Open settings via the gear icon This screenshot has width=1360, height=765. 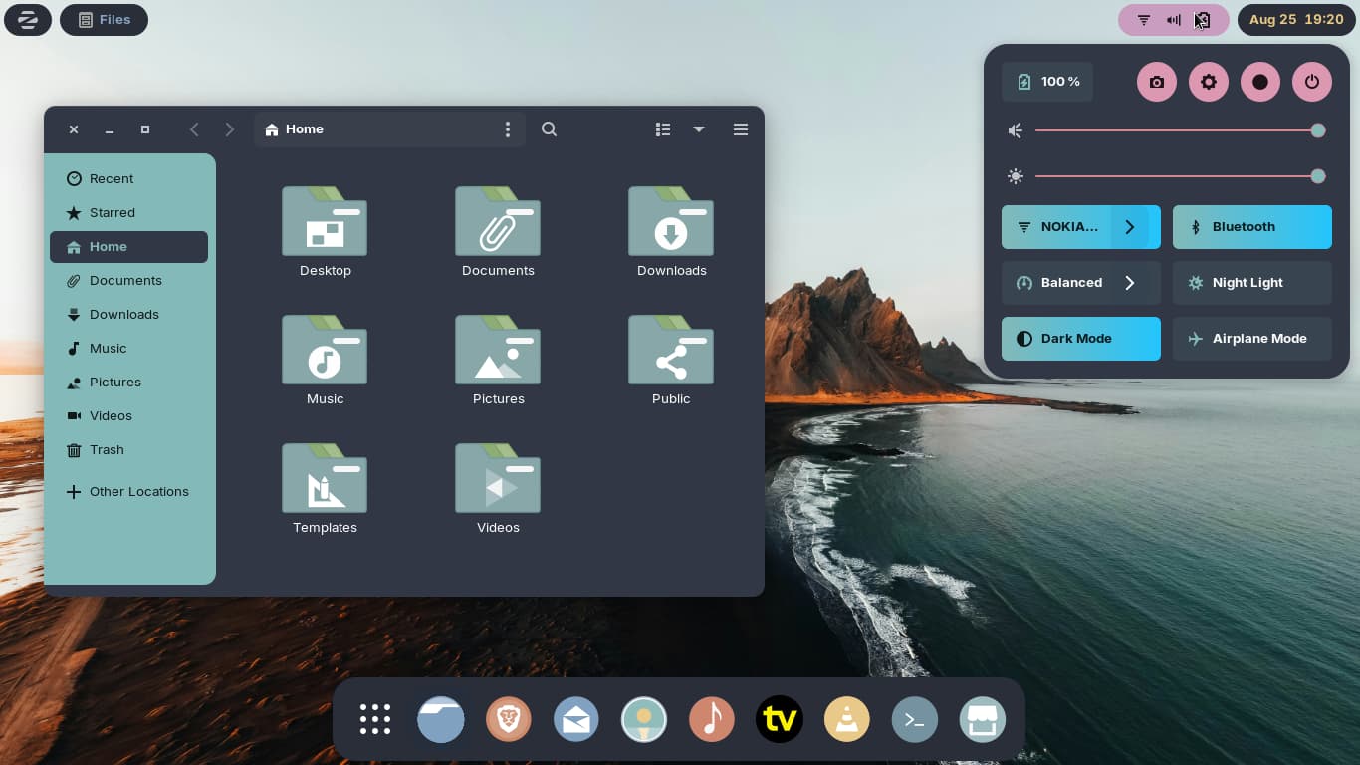click(1208, 82)
